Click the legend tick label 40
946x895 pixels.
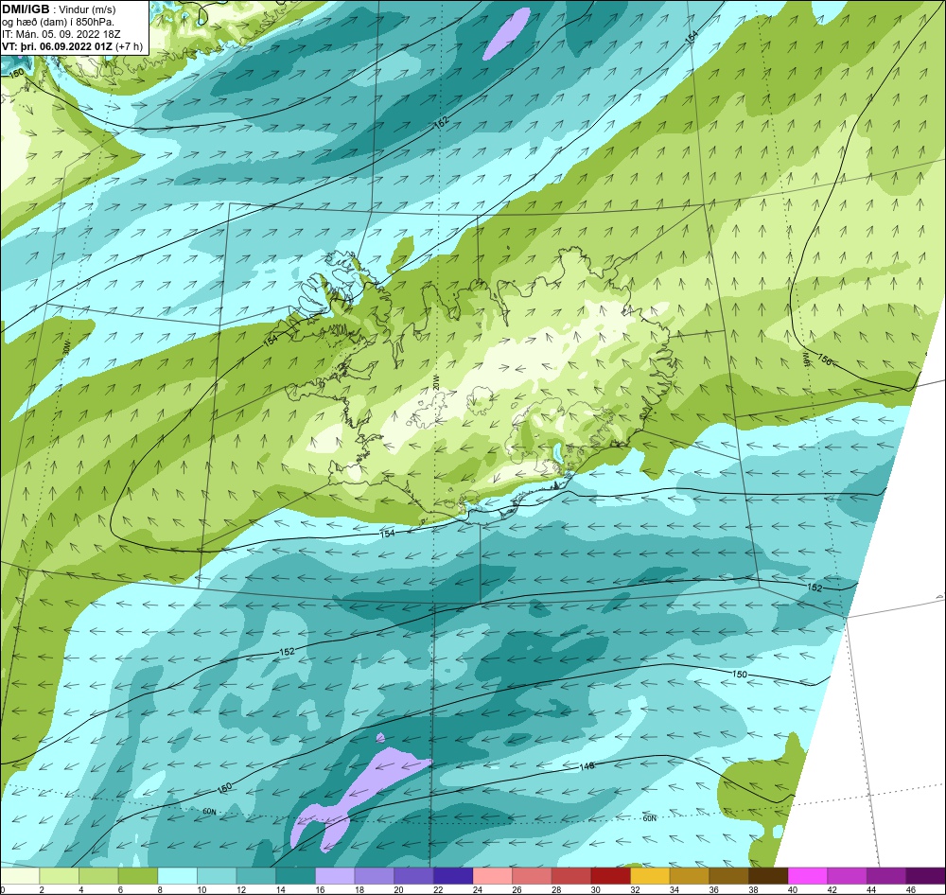point(792,889)
